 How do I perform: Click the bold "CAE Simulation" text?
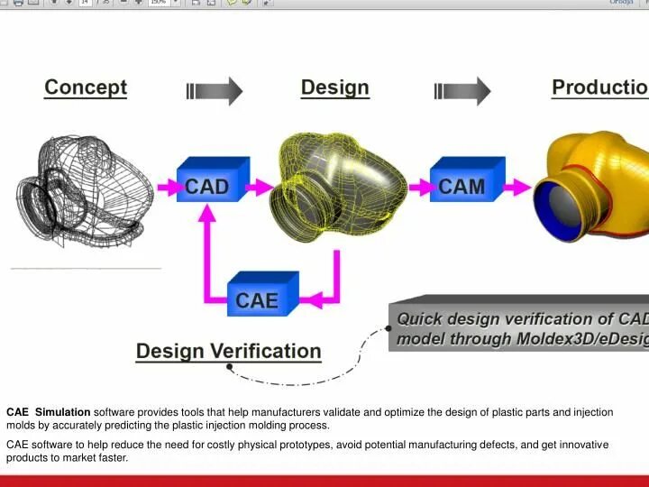49,412
